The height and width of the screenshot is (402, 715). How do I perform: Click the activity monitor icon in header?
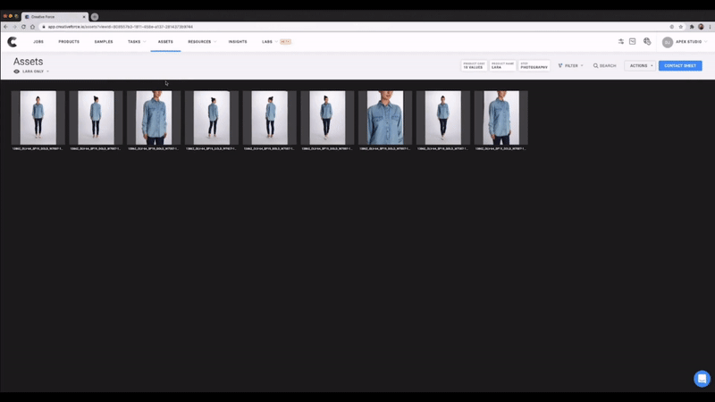point(633,42)
